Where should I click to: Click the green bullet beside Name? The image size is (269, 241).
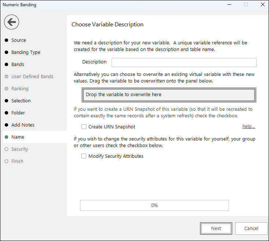(7, 137)
